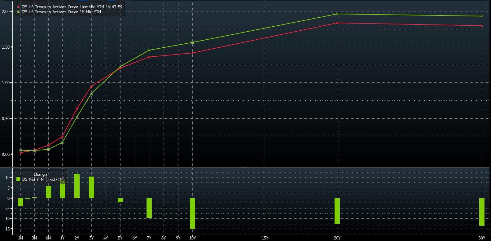Click the '1Y' x-axis label

point(62,238)
